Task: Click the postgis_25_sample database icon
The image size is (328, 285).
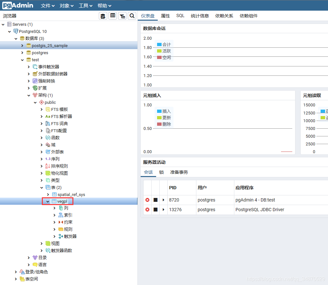Action: pyautogui.click(x=29, y=45)
